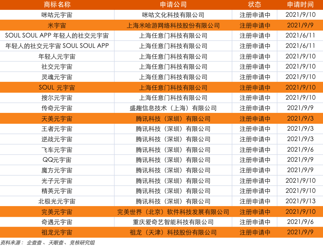Select the 飞车元宇宙 trademark cell
The image size is (323, 247).
(x=57, y=150)
